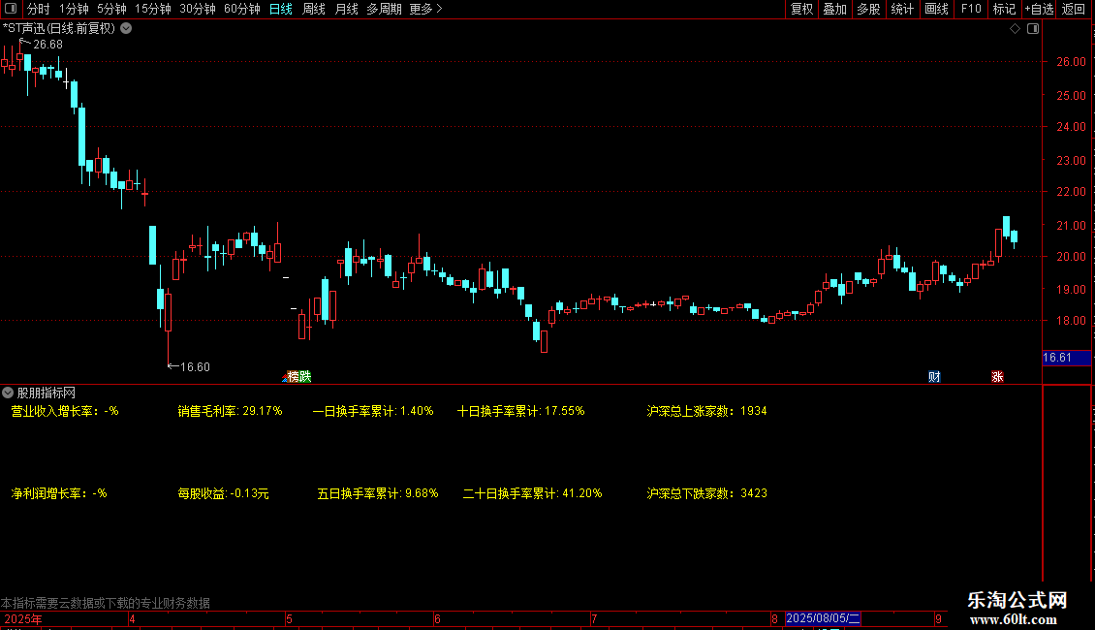Click 一日换手率累计: 1.40% text
The height and width of the screenshot is (630, 1095).
point(373,411)
